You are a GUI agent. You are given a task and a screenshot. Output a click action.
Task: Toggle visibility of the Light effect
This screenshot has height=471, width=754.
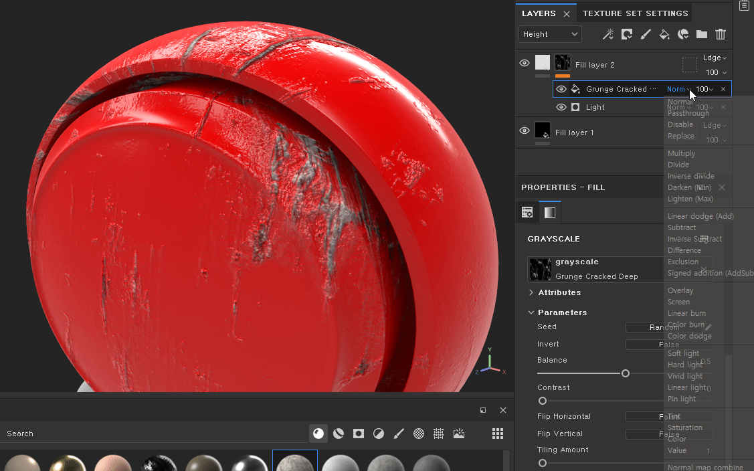click(x=561, y=107)
